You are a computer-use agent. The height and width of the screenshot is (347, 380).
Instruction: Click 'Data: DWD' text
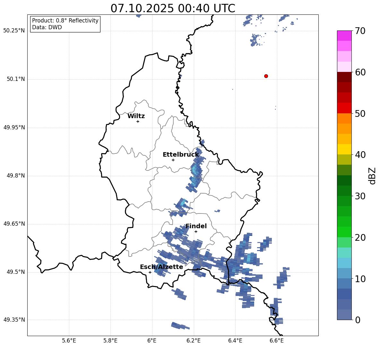point(47,27)
